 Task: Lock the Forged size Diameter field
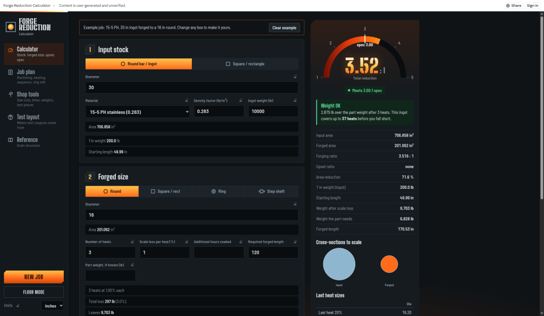tap(295, 204)
